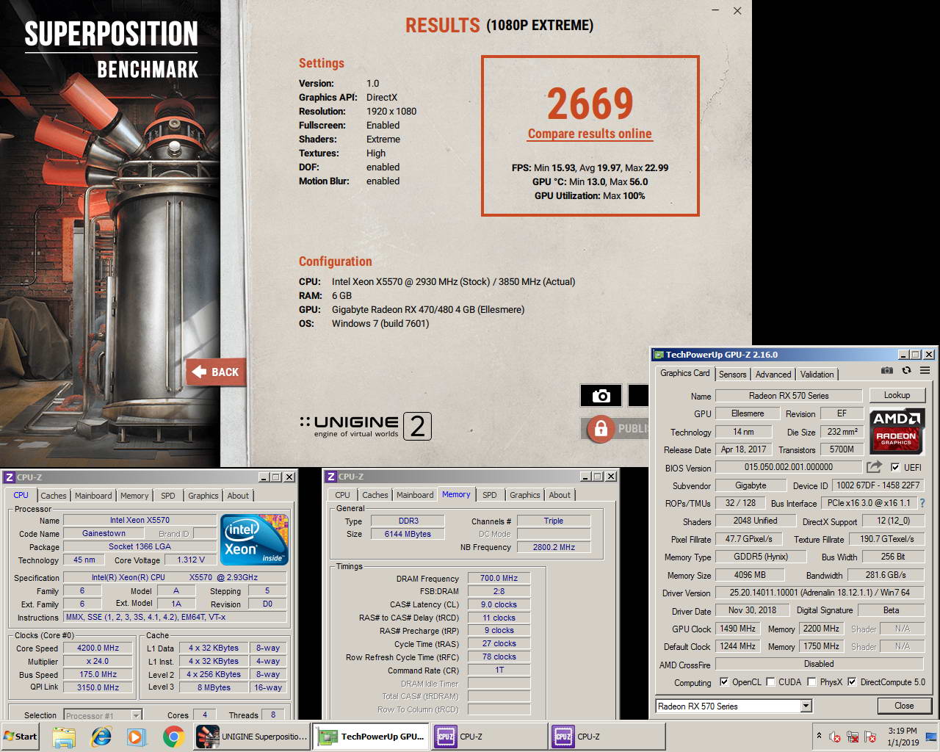Click the Intel Xeon inside logo

click(254, 539)
